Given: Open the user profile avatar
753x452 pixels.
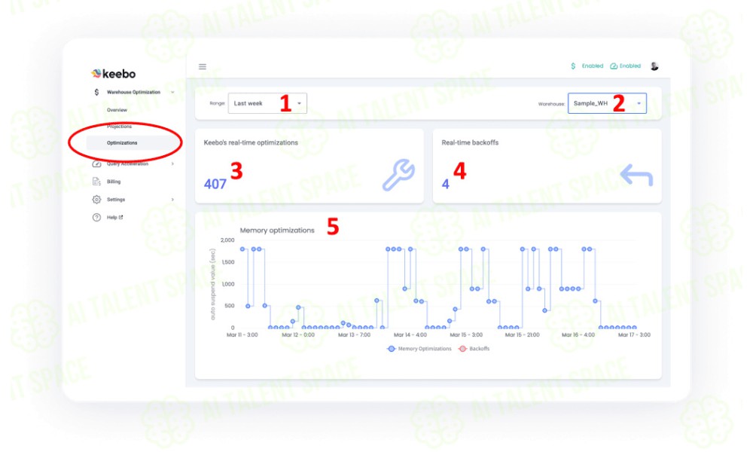Looking at the screenshot, I should [654, 66].
